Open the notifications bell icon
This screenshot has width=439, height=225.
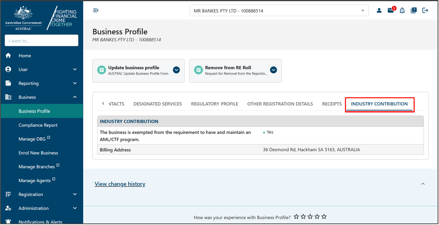click(402, 11)
